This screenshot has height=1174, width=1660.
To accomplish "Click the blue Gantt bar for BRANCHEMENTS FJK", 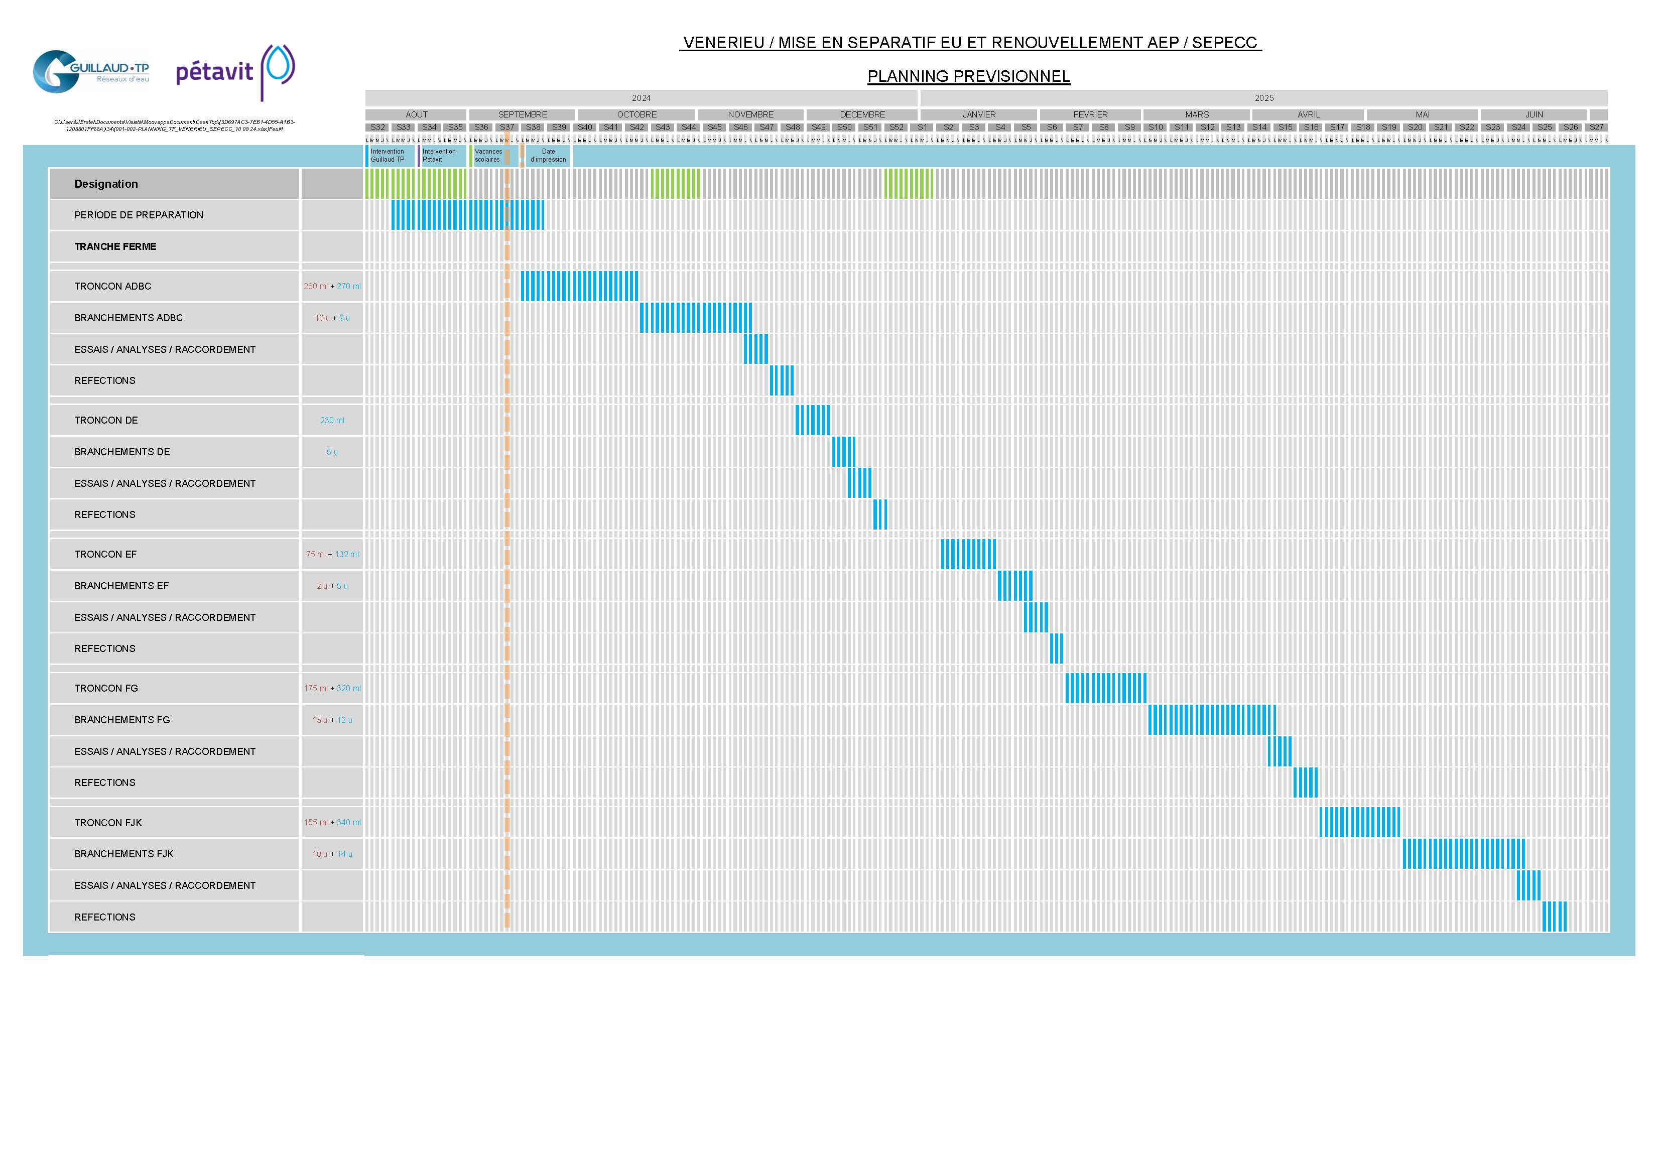I will (x=1463, y=854).
